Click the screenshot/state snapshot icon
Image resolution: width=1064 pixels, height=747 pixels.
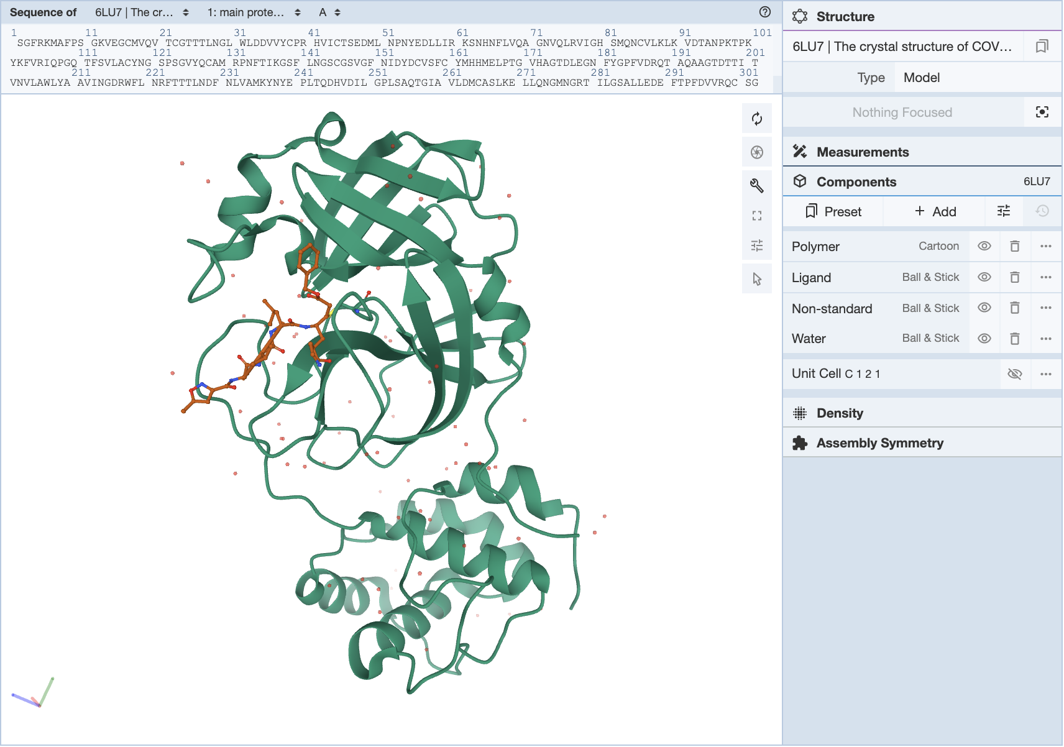click(756, 152)
